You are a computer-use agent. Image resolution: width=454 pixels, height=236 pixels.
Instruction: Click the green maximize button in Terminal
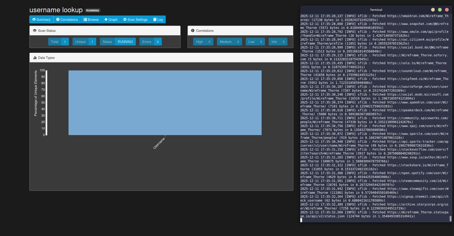click(440, 10)
